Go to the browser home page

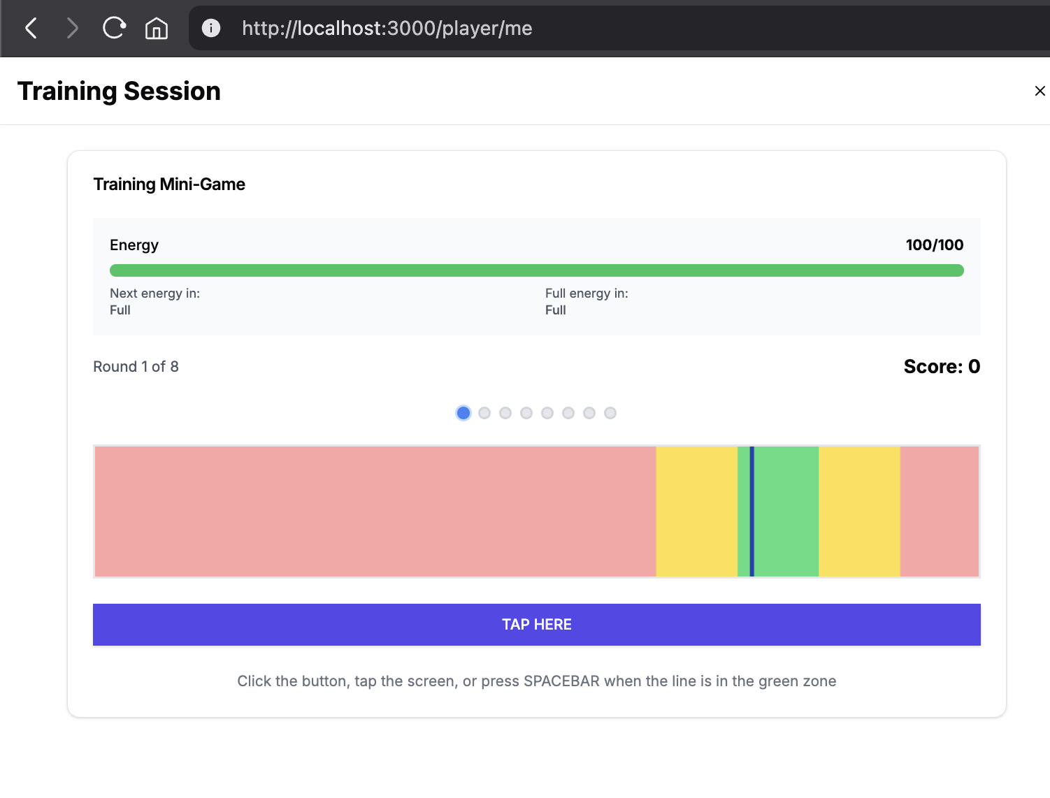coord(156,29)
